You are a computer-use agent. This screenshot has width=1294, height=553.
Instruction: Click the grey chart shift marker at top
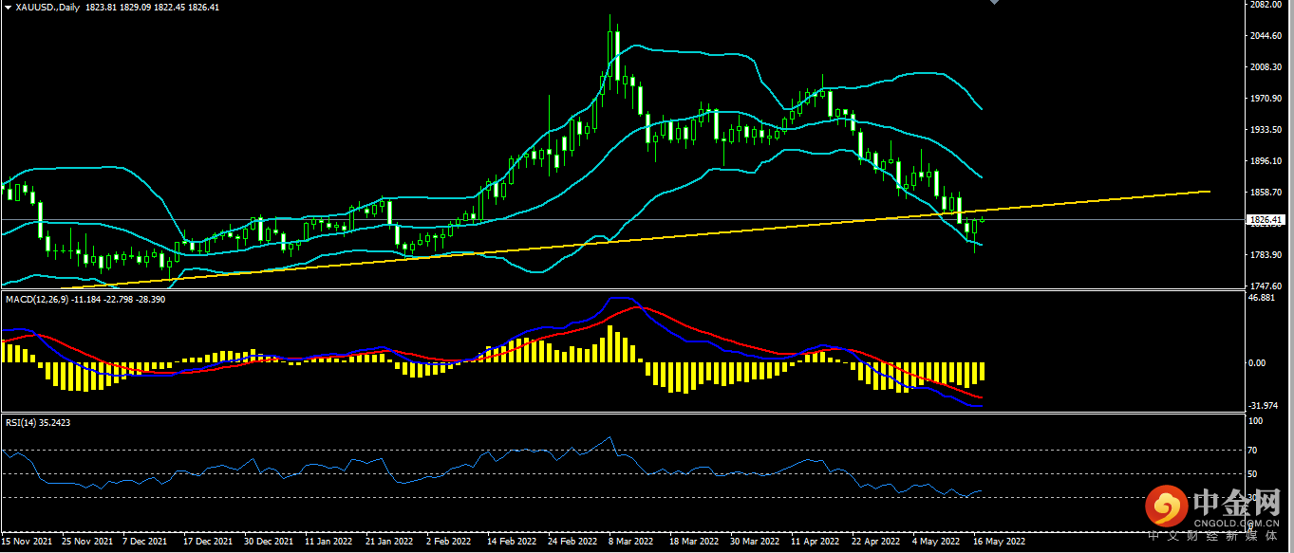pos(994,3)
